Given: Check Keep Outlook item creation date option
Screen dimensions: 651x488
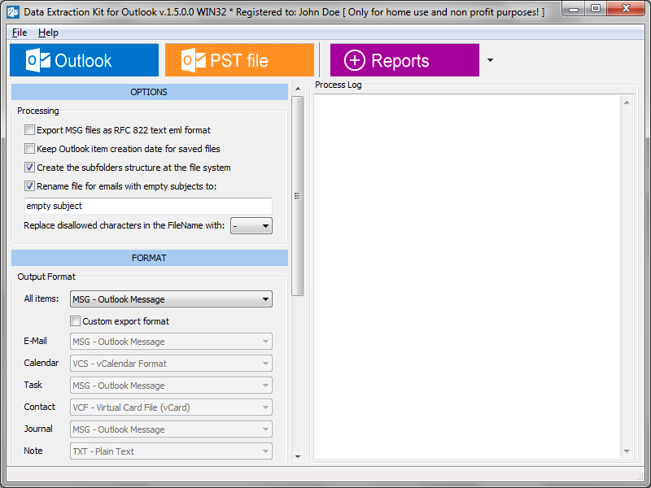Looking at the screenshot, I should click(x=29, y=149).
